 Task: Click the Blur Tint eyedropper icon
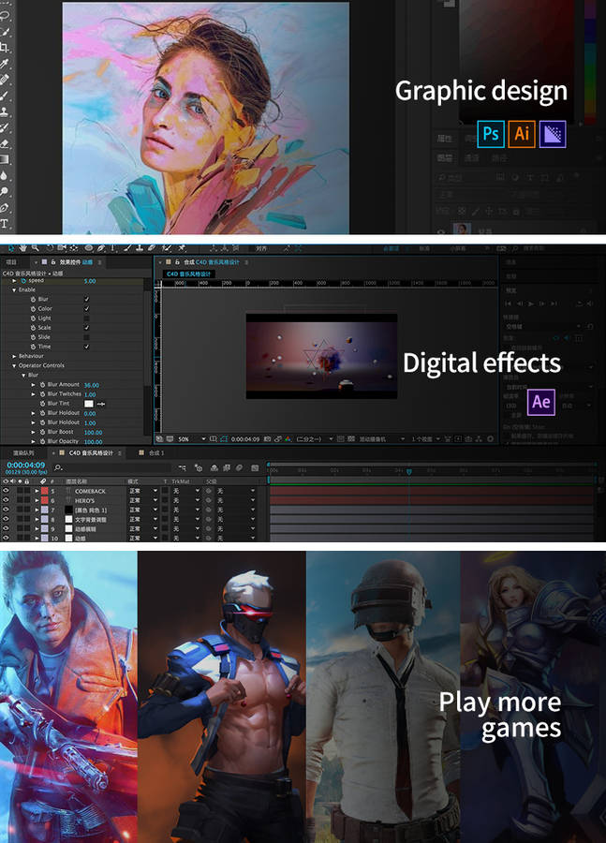[x=102, y=404]
